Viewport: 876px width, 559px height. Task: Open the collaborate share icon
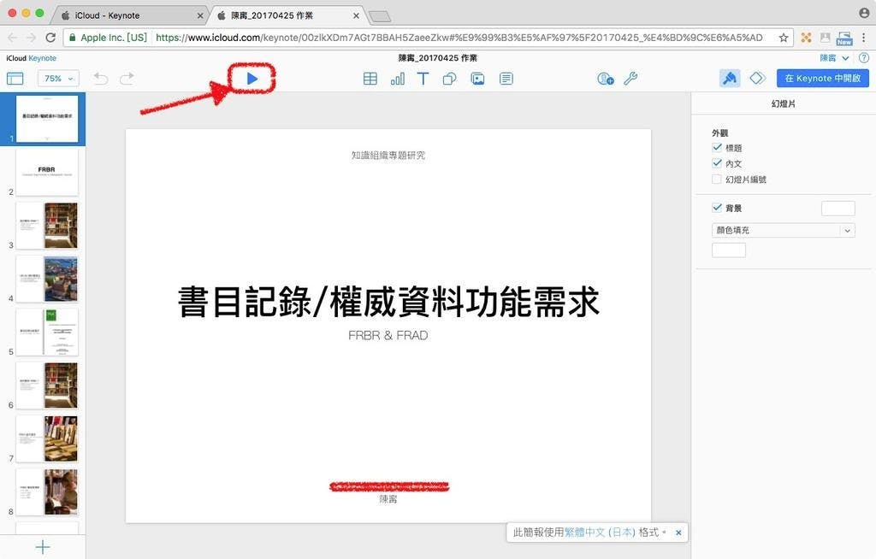click(605, 79)
